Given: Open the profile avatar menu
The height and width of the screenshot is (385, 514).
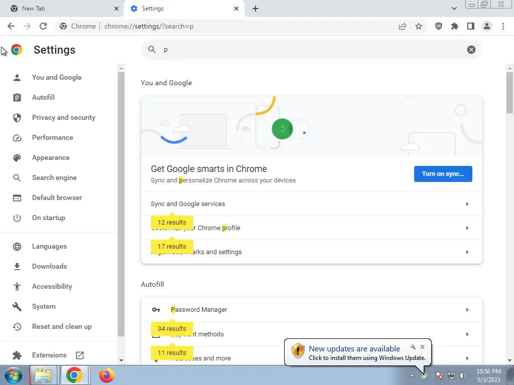Looking at the screenshot, I should [x=487, y=26].
